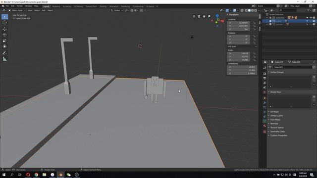This screenshot has height=178, width=317.
Task: Expand Vertex Colors panel
Action: tap(276, 116)
